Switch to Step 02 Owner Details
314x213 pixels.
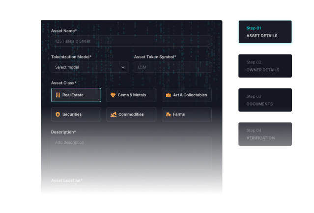pyautogui.click(x=265, y=66)
